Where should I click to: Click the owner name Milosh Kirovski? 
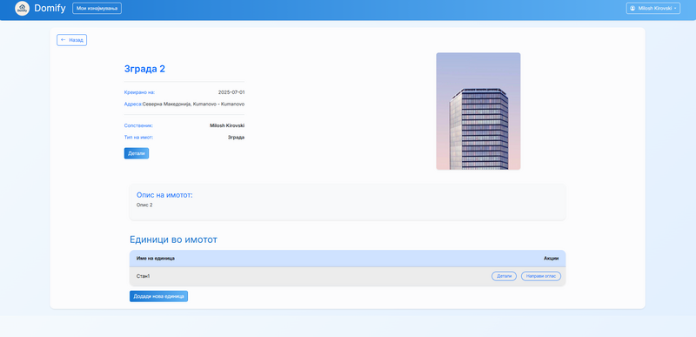[227, 125]
